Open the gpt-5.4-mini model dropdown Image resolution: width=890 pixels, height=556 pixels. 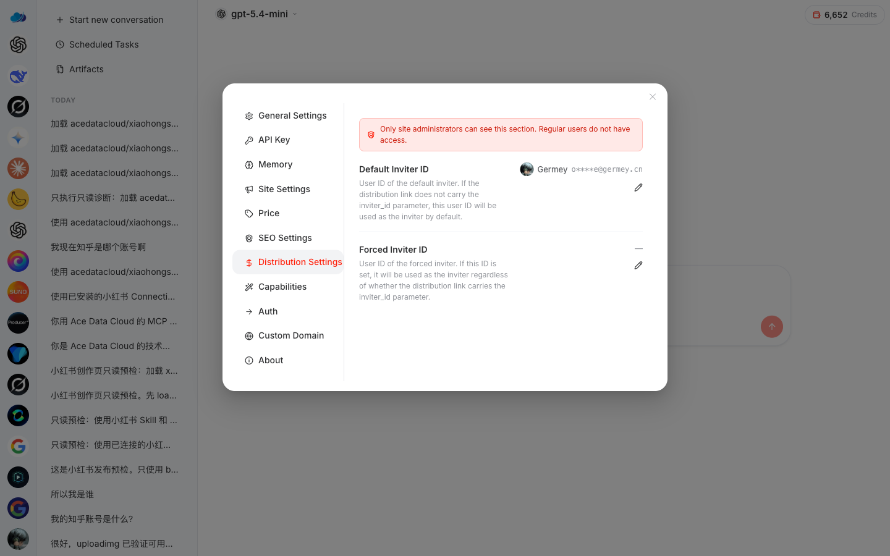click(256, 14)
